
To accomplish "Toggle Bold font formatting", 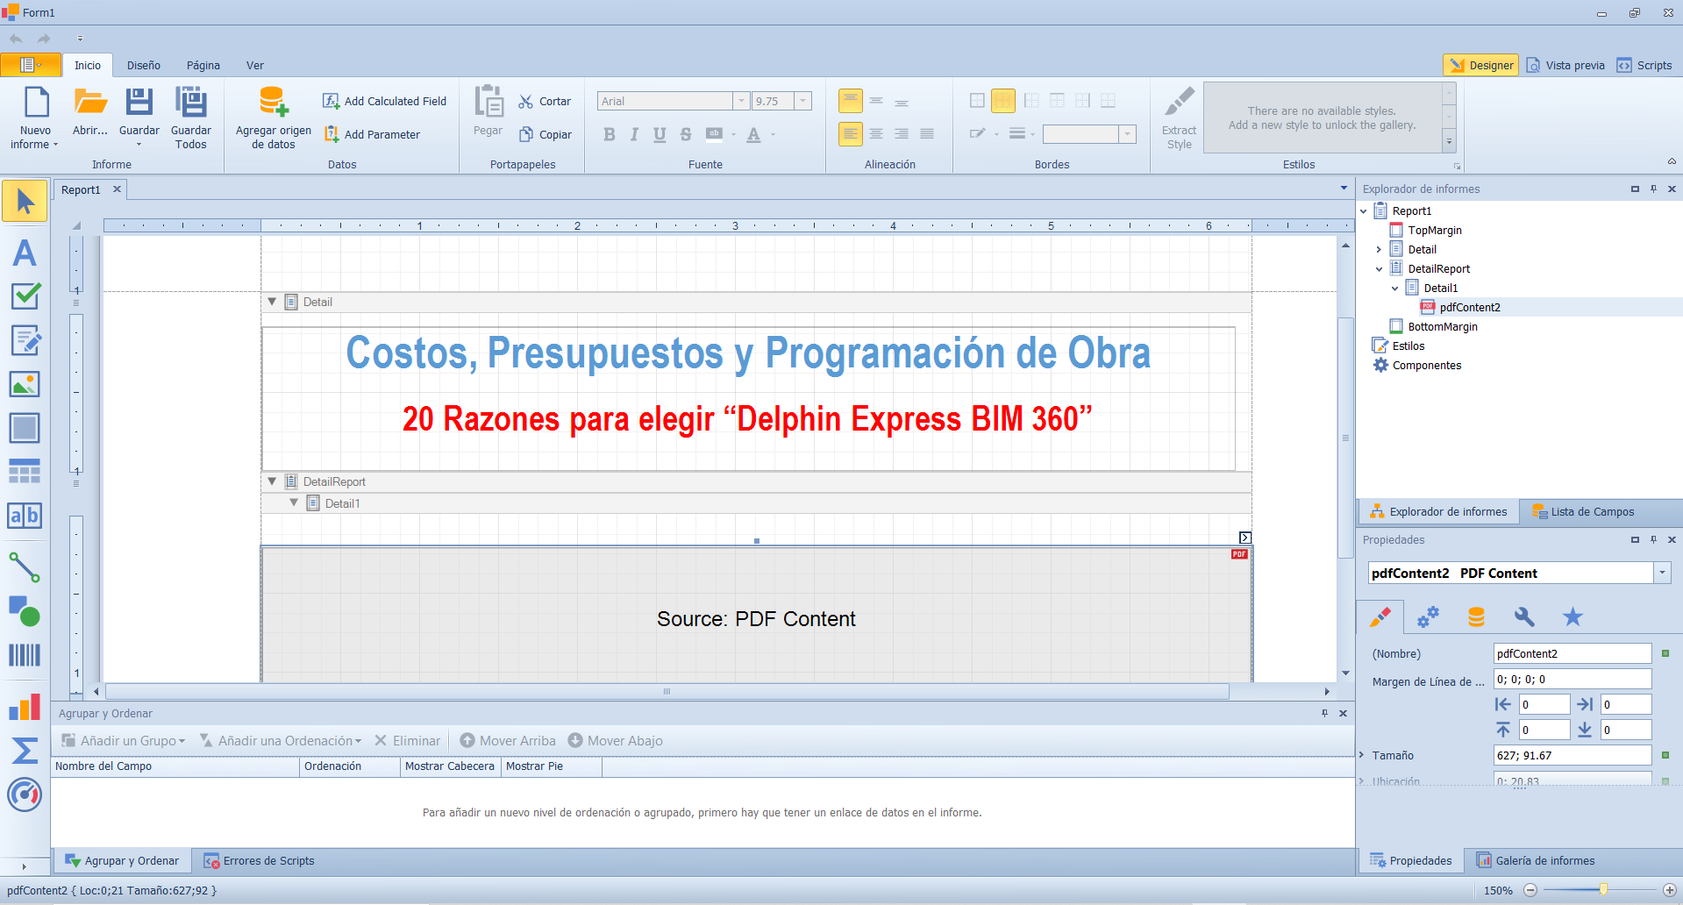I will (609, 134).
